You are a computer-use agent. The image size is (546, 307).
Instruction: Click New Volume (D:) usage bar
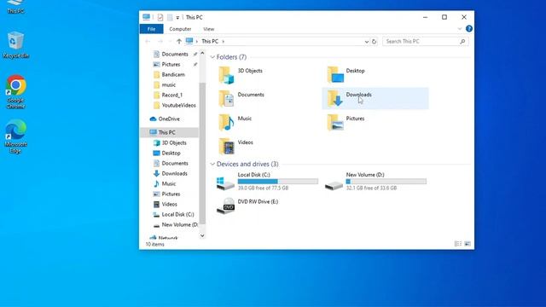pyautogui.click(x=386, y=182)
